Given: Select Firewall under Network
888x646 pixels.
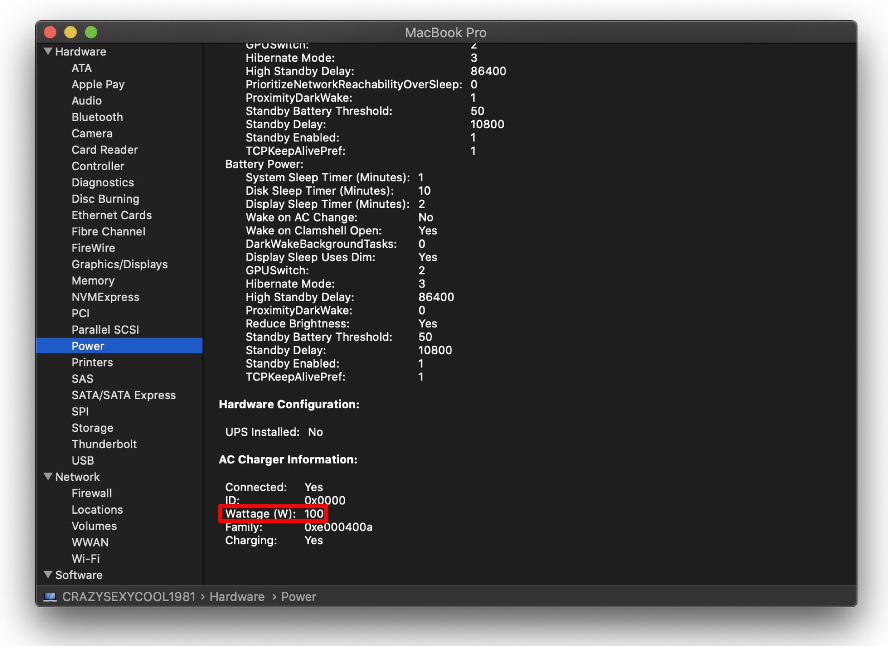Looking at the screenshot, I should 92,493.
